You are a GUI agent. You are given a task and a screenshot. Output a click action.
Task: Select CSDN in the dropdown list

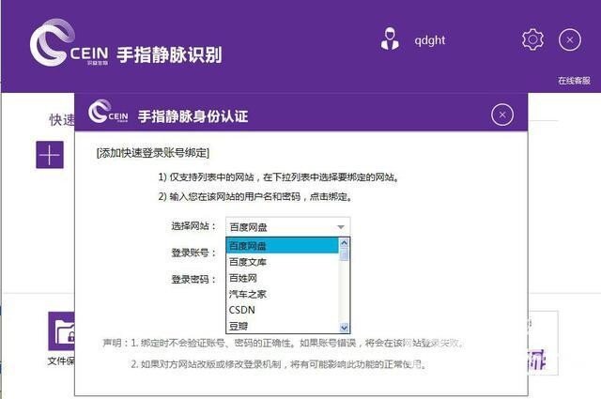point(282,310)
